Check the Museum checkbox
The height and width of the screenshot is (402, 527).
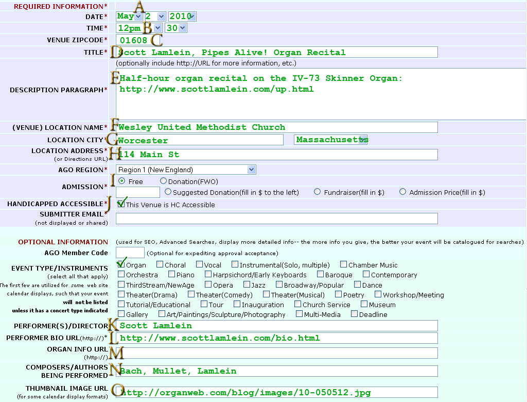364,304
